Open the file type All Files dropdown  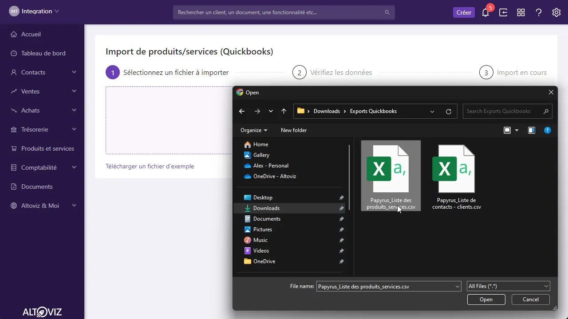pyautogui.click(x=509, y=286)
